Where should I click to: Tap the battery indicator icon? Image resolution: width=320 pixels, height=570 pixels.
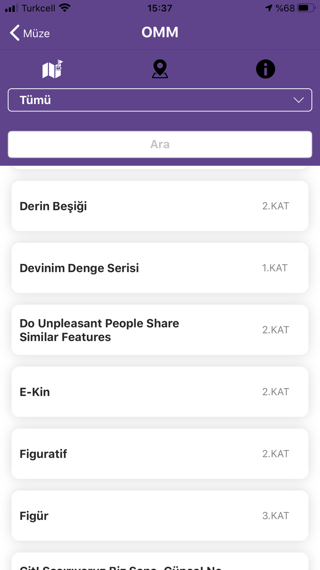point(306,8)
